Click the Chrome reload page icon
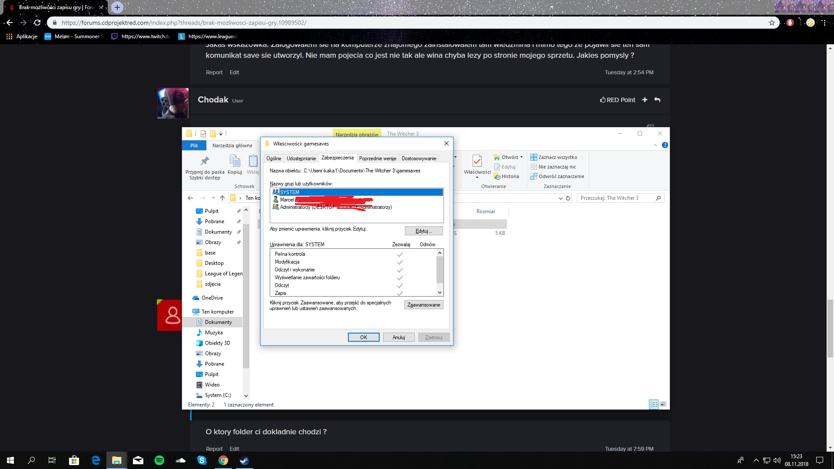The image size is (834, 469). point(37,23)
